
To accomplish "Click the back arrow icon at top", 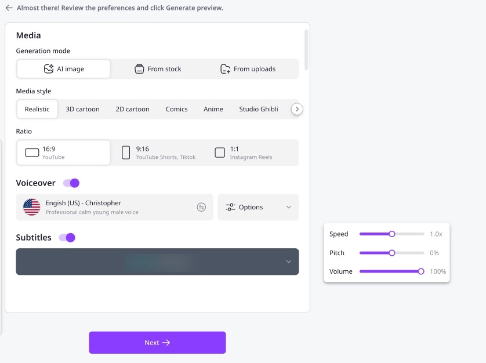I will [x=9, y=8].
